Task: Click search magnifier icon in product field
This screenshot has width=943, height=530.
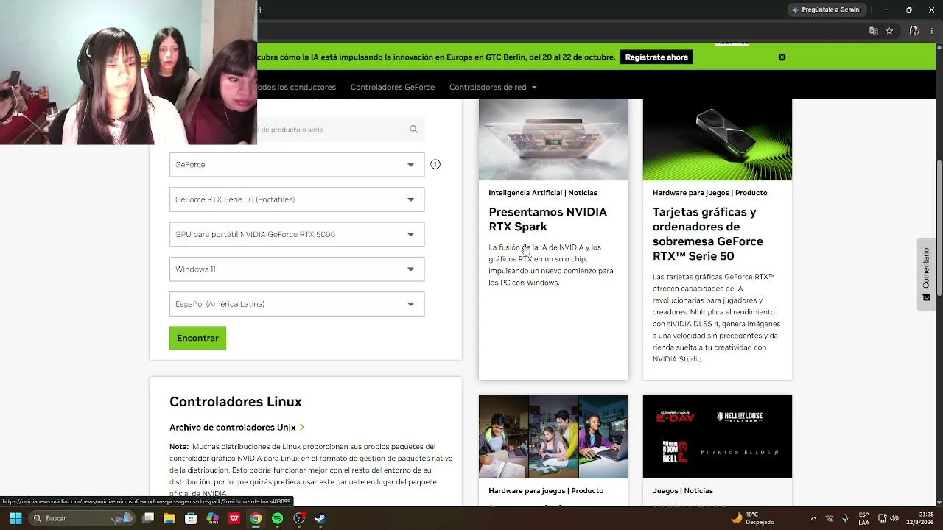Action: coord(413,129)
